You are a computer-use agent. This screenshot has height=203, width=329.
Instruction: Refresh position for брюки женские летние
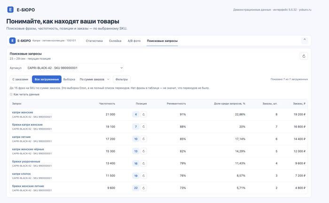143,188
